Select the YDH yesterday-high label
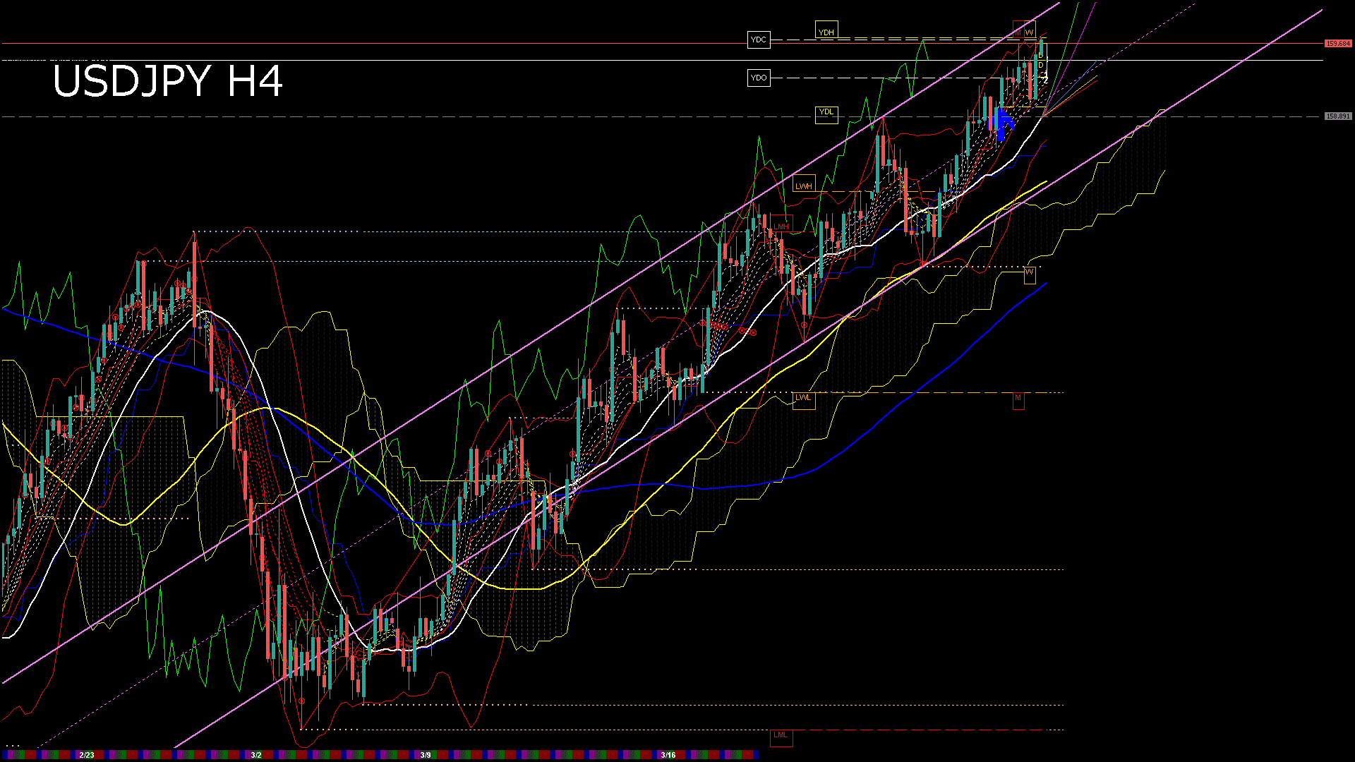 pyautogui.click(x=826, y=32)
